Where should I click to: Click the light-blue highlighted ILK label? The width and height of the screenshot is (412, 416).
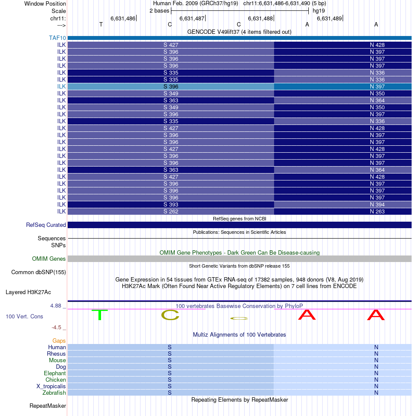point(62,86)
